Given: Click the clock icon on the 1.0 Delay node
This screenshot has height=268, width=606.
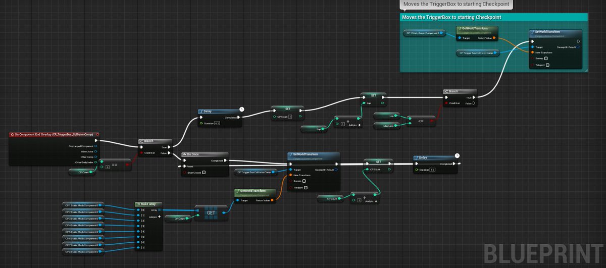Looking at the screenshot, I should click(x=457, y=155).
